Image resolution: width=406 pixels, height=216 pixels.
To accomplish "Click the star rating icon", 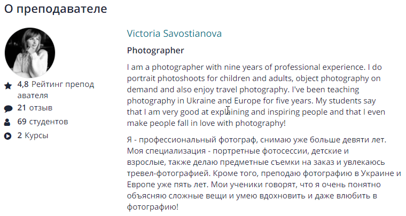I will coord(8,85).
